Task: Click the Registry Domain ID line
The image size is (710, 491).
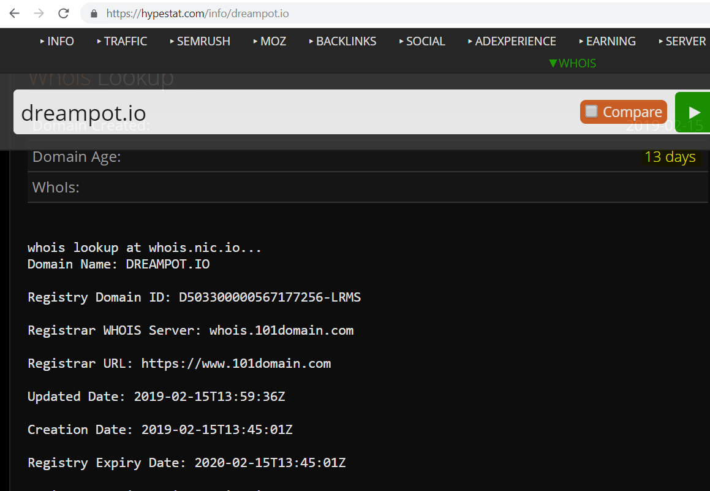Action: click(194, 297)
